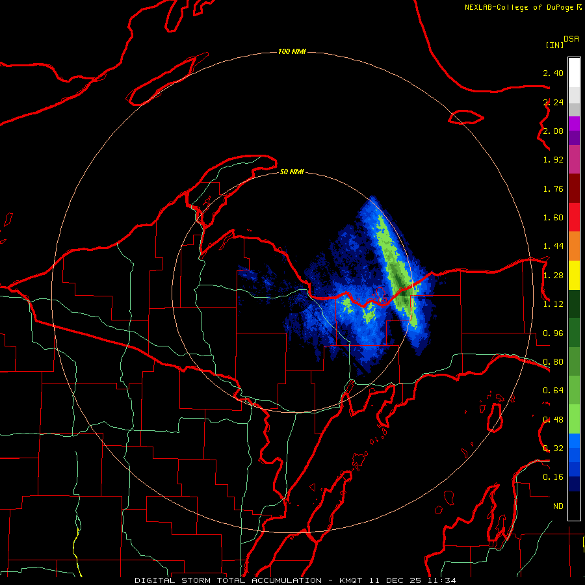Screen dimensions: 585x585
Task: Select the 0.80 legend value
Action: pyautogui.click(x=553, y=362)
